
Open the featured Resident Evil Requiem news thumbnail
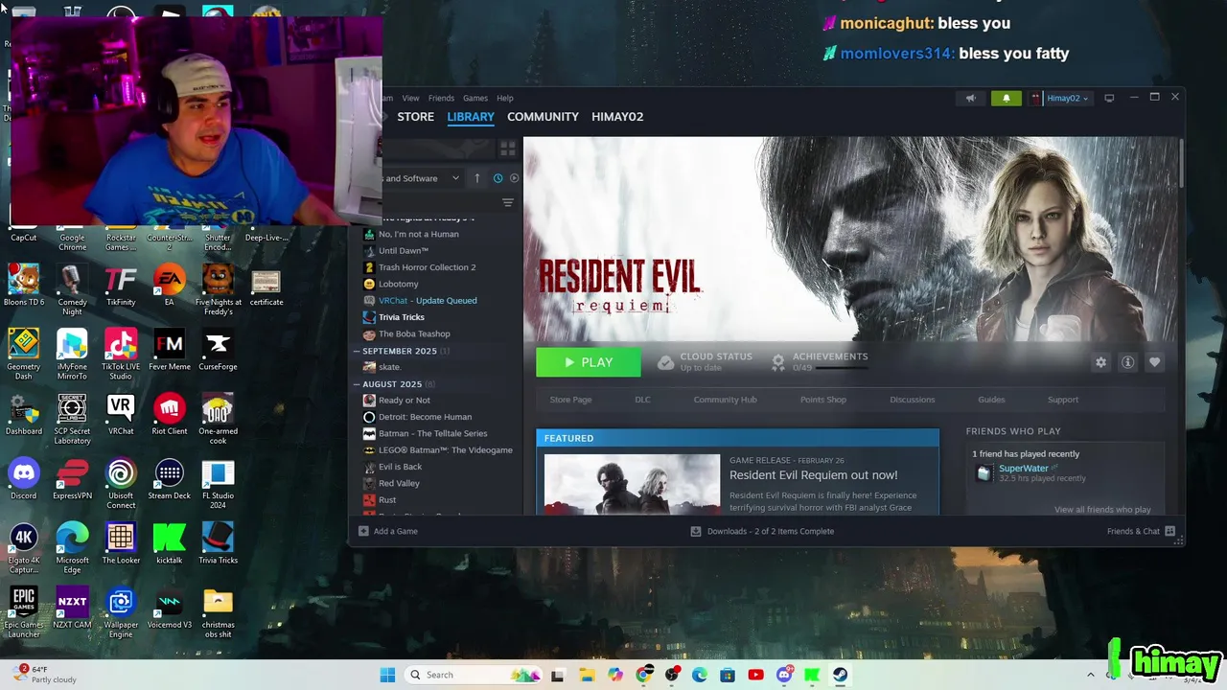[632, 485]
